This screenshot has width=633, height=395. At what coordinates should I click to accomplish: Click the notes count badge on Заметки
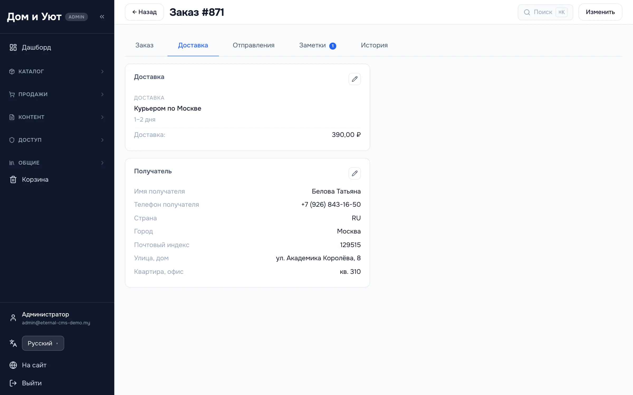click(x=333, y=46)
